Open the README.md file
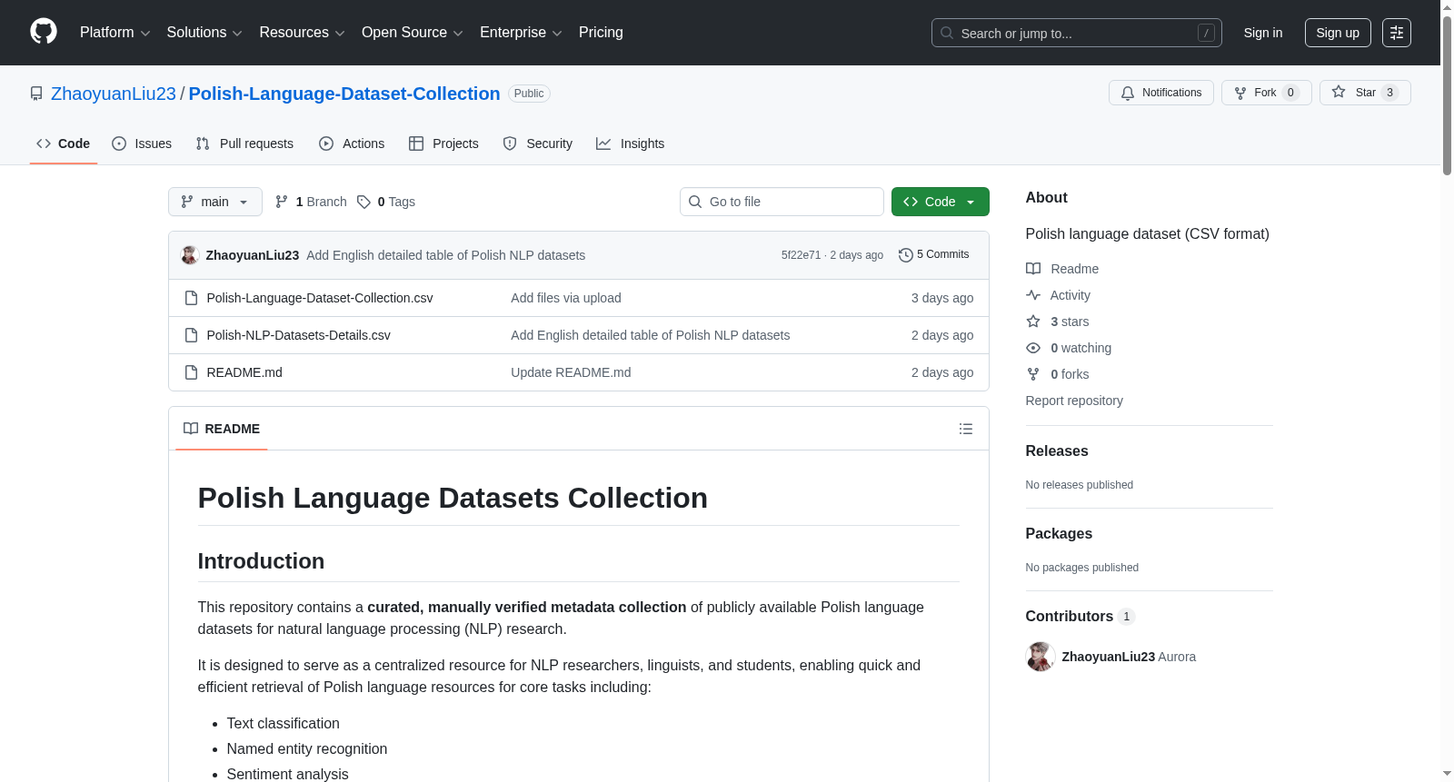1454x782 pixels. pyautogui.click(x=244, y=372)
